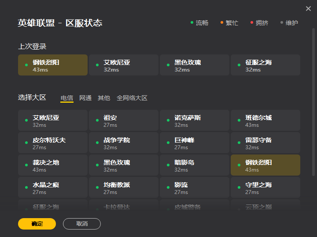Close the server status dialog
Screen dimensions: 317x237
(x=308, y=8)
